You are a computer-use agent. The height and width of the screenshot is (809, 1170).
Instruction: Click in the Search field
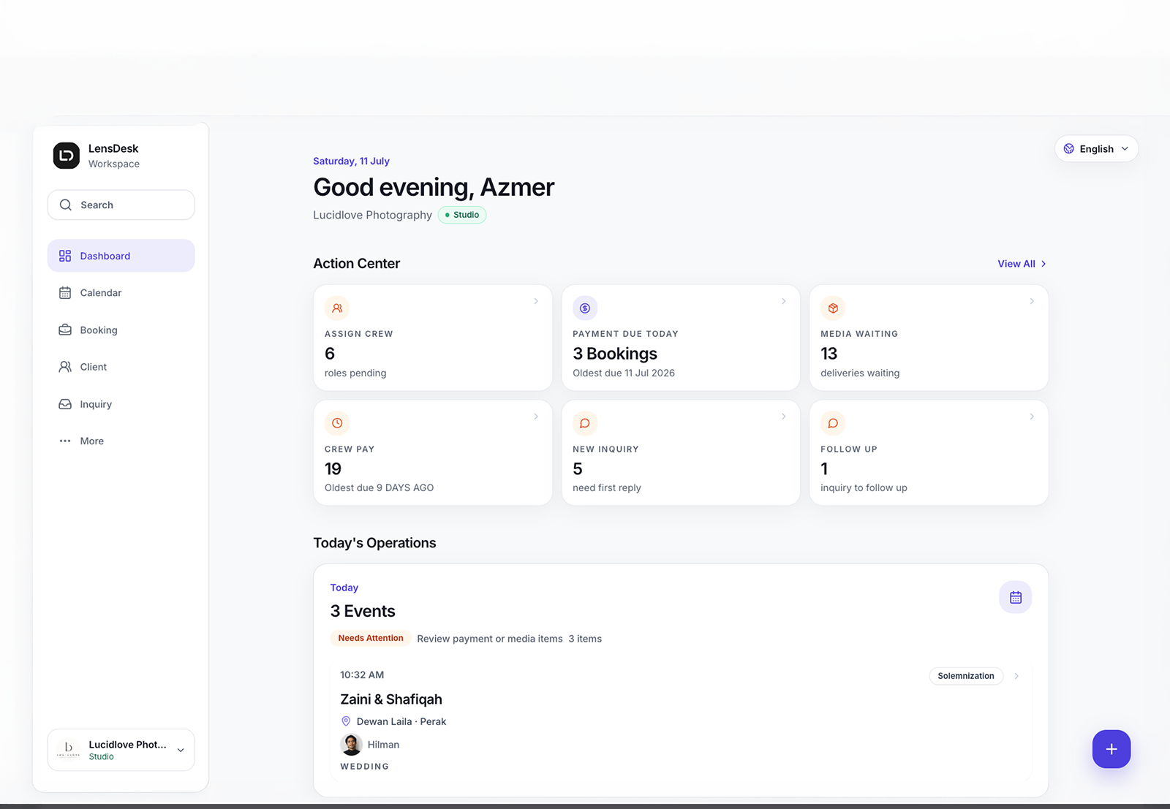[x=121, y=205]
